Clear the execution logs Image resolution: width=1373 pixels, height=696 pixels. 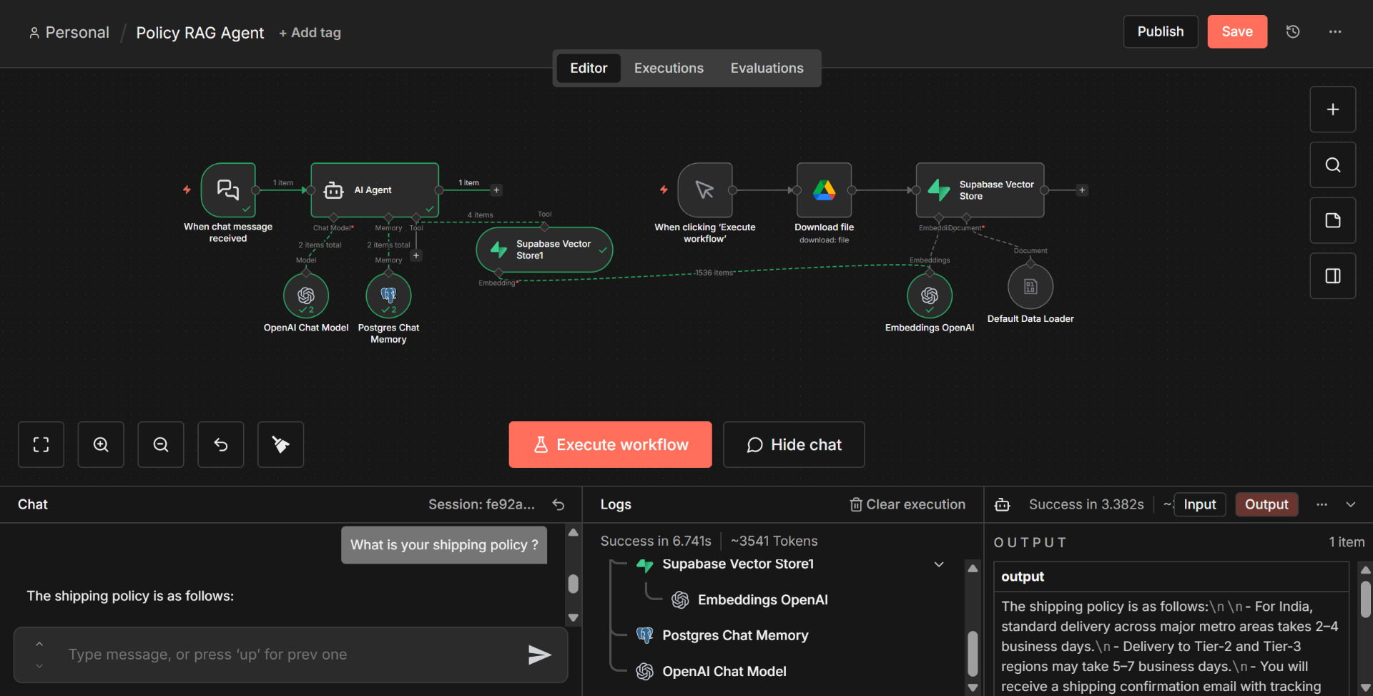[907, 504]
